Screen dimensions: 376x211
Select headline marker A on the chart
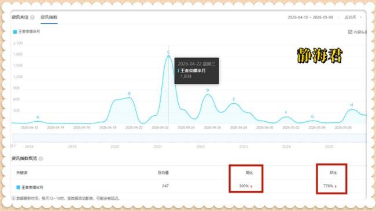tap(38, 117)
